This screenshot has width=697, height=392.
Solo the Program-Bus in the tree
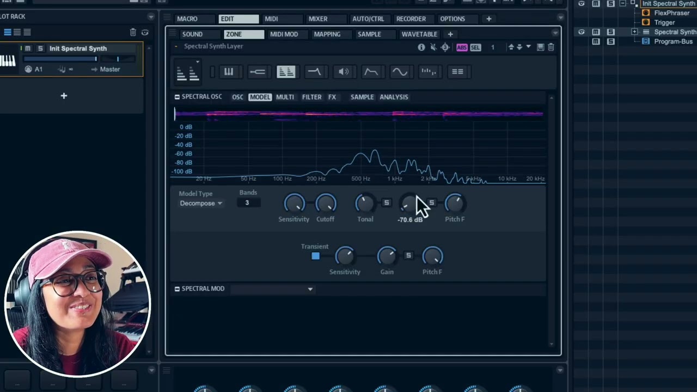tap(610, 41)
